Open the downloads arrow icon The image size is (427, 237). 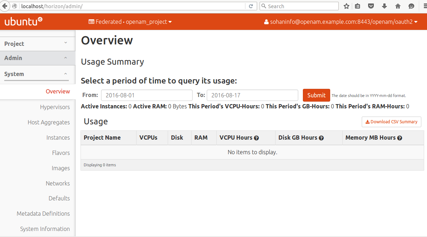click(x=384, y=6)
